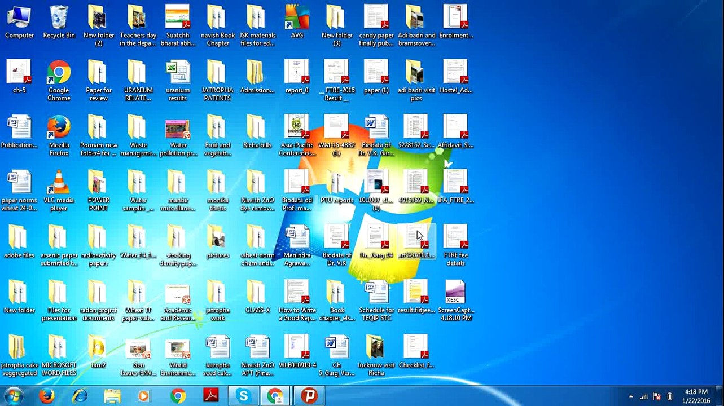724x406 pixels.
Task: Open the Publication... Word document
Action: click(19, 132)
